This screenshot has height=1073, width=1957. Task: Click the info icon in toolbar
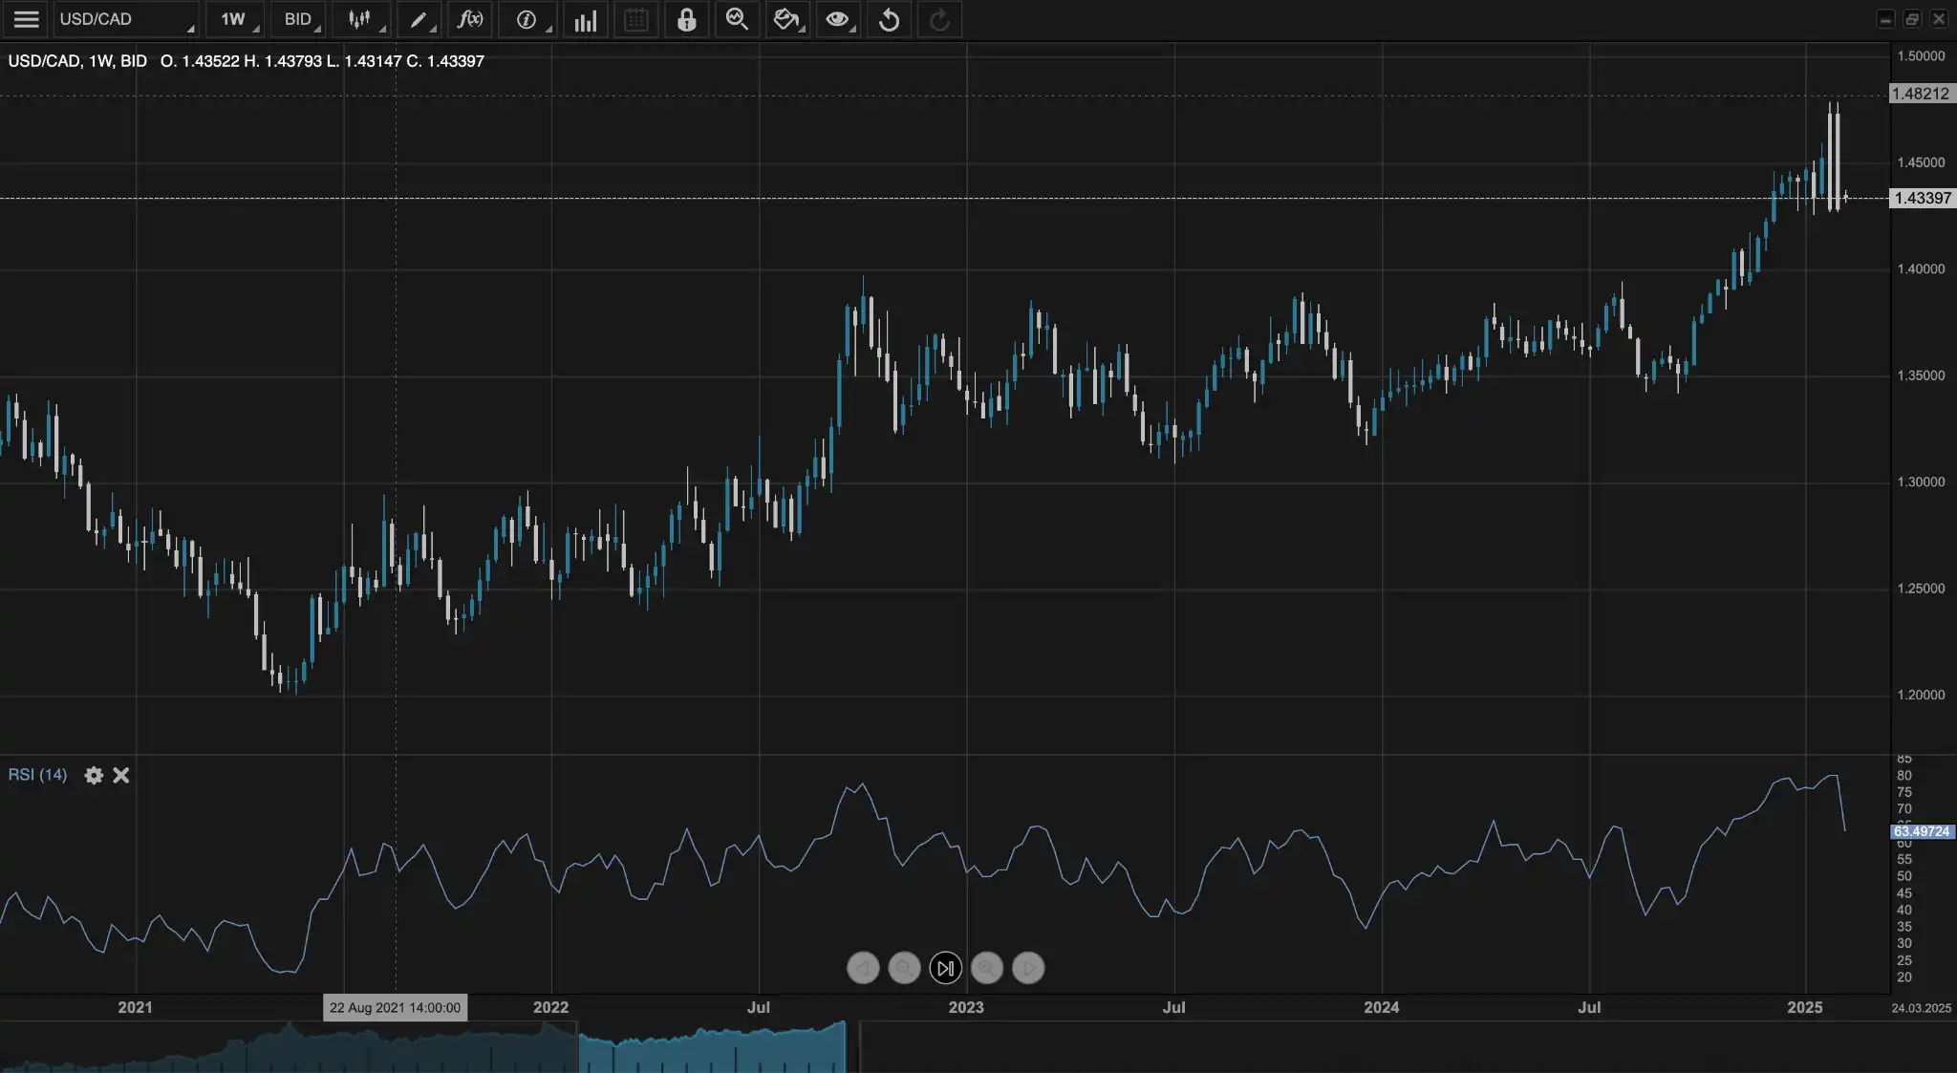pyautogui.click(x=527, y=19)
